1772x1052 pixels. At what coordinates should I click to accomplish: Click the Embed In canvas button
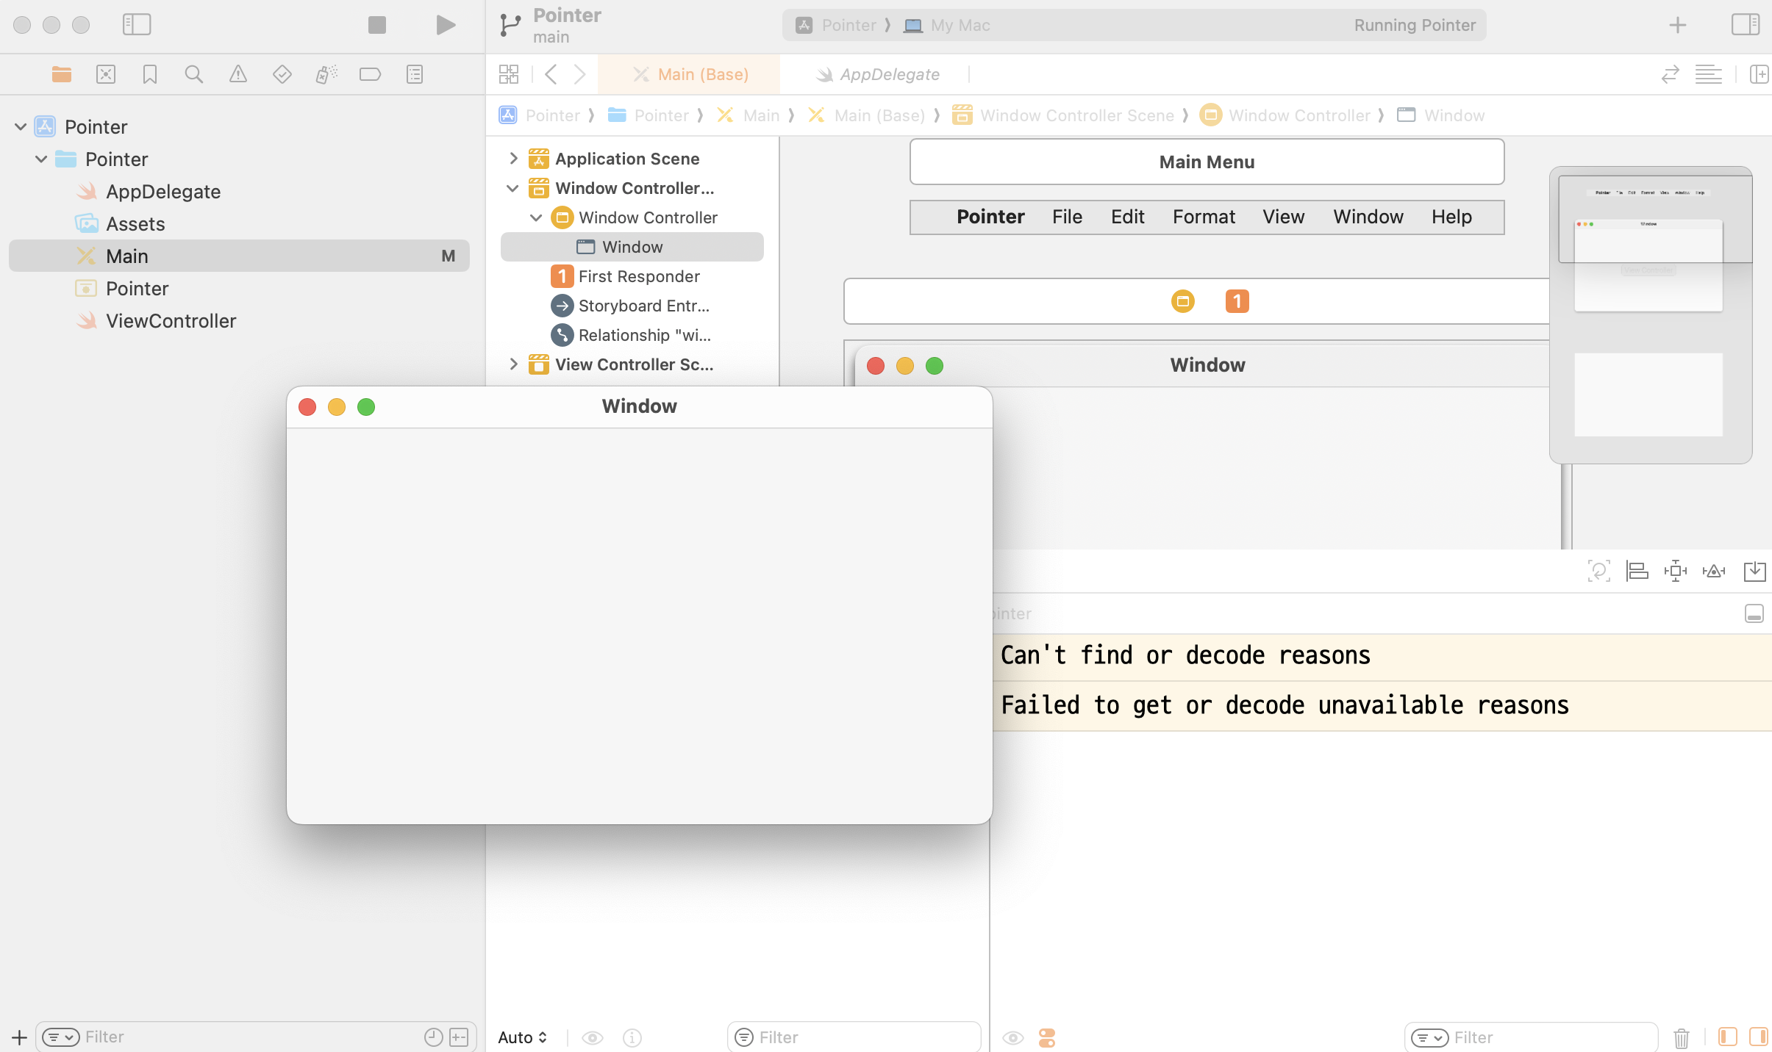tap(1754, 571)
